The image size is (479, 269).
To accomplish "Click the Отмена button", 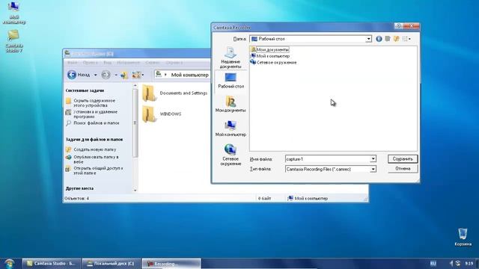I will [x=403, y=169].
